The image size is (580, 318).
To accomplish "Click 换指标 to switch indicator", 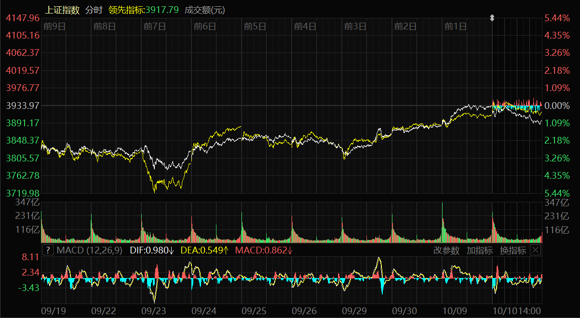I will tap(513, 250).
